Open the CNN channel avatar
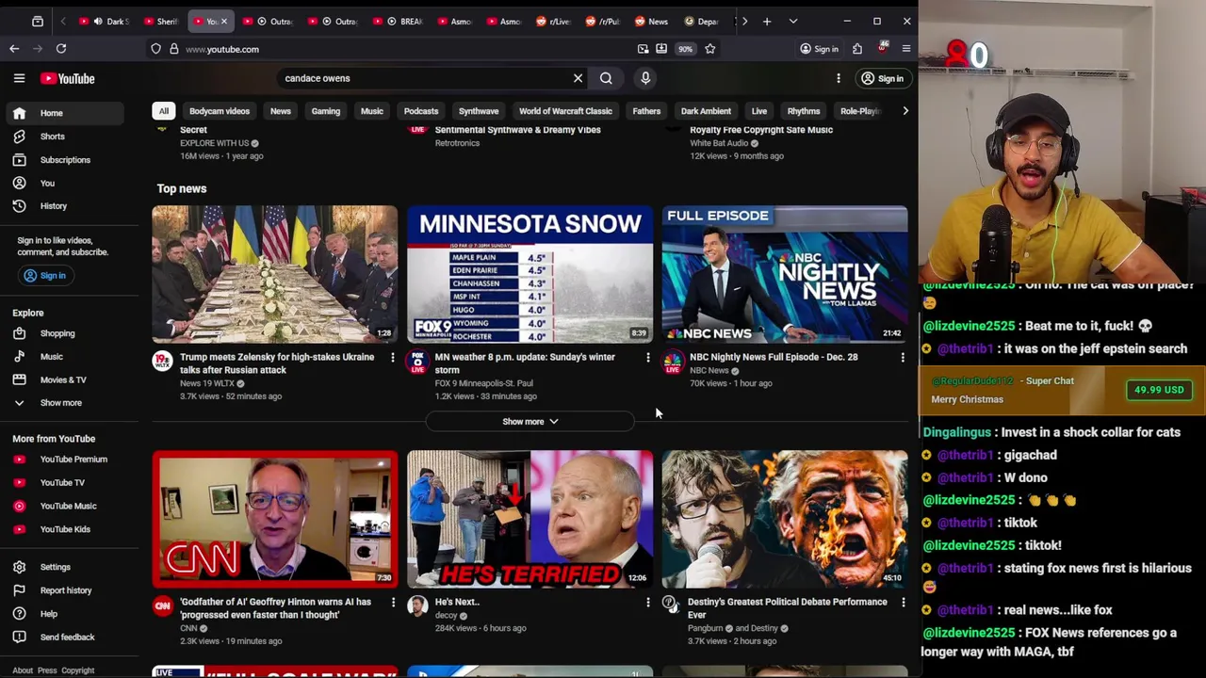The image size is (1206, 678). 163,605
